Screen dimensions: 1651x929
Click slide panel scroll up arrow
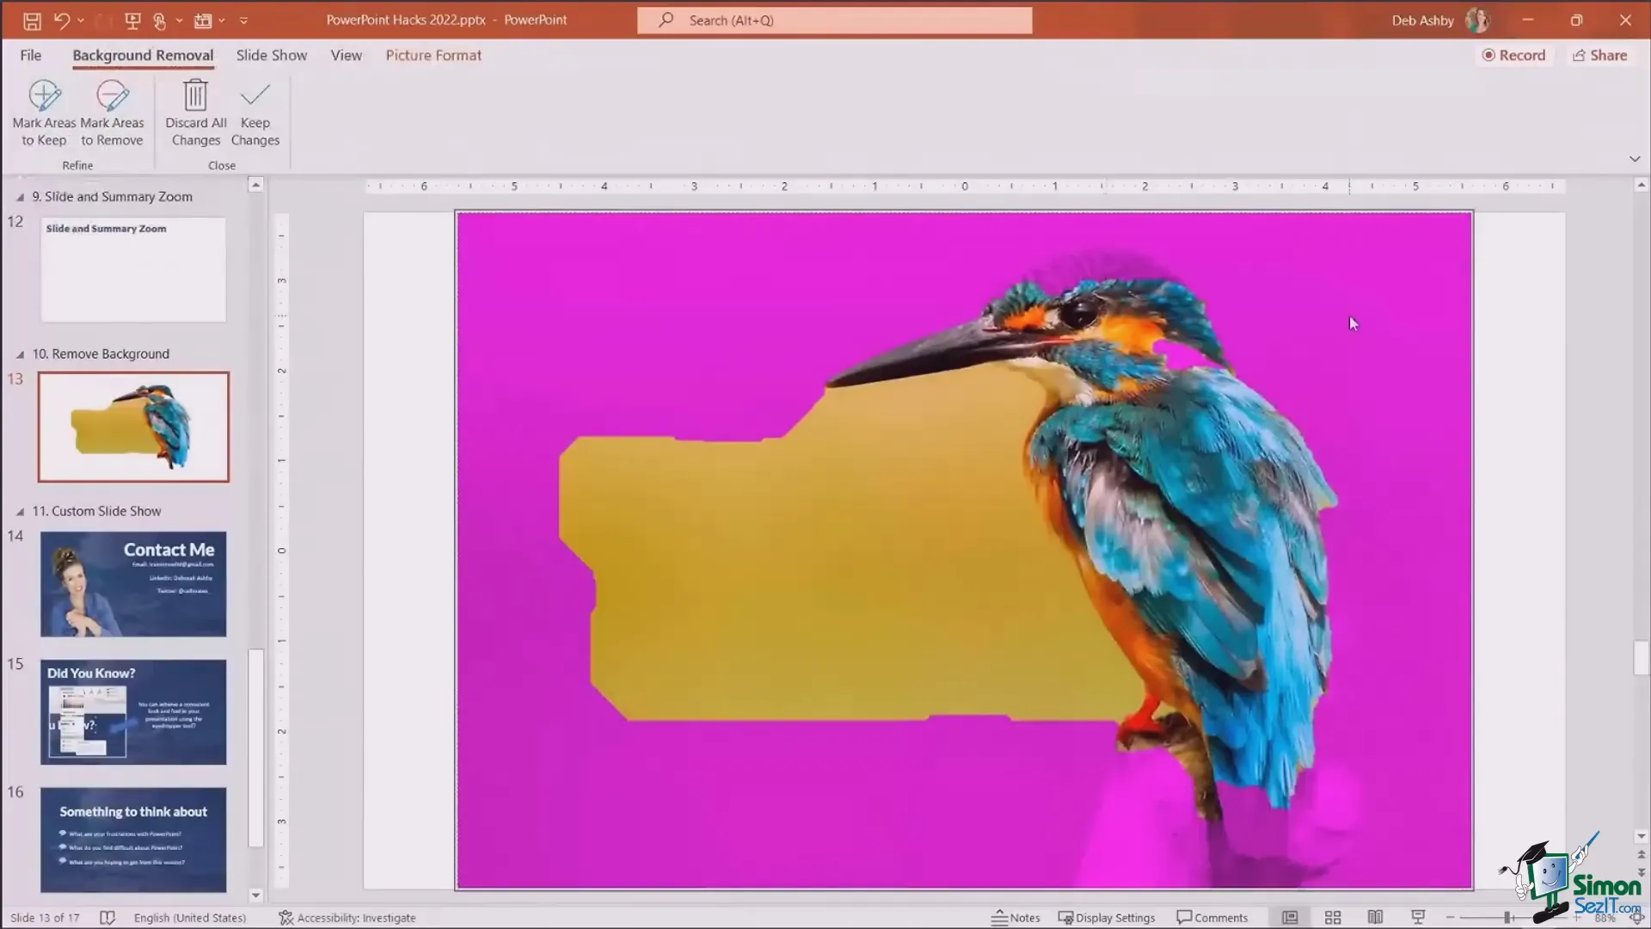point(255,185)
